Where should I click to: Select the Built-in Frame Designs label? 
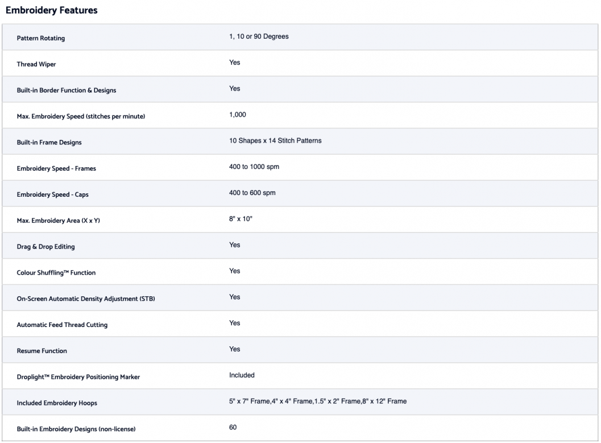click(49, 143)
